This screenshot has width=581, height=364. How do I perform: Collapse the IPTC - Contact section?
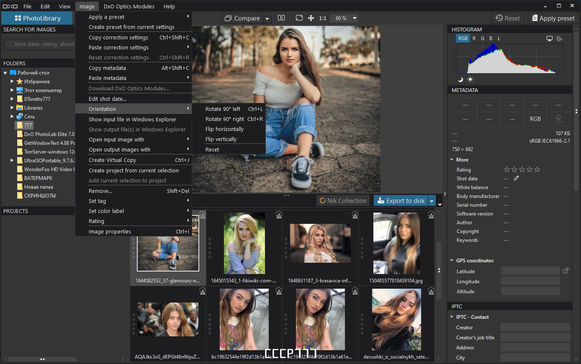tap(452, 317)
